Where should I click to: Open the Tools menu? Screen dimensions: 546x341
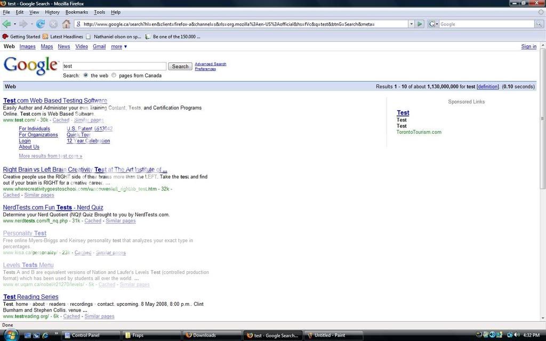click(x=99, y=12)
